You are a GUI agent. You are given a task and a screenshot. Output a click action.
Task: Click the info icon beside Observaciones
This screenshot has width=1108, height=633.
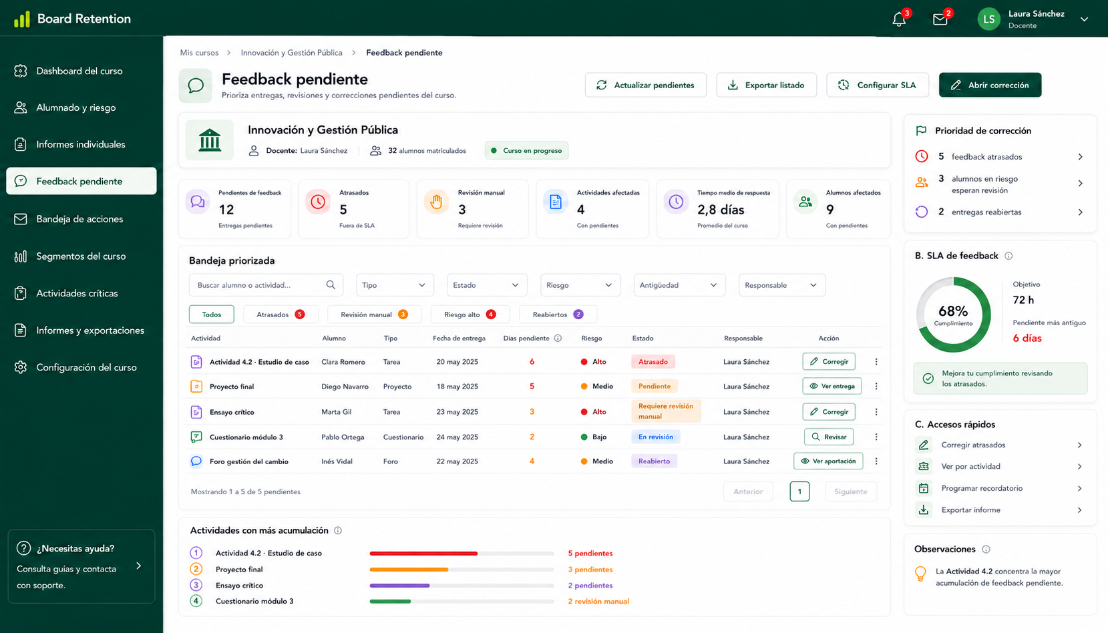point(986,550)
